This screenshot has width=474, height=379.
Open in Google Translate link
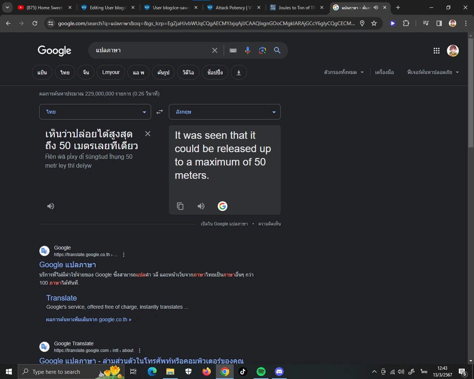coord(224,224)
